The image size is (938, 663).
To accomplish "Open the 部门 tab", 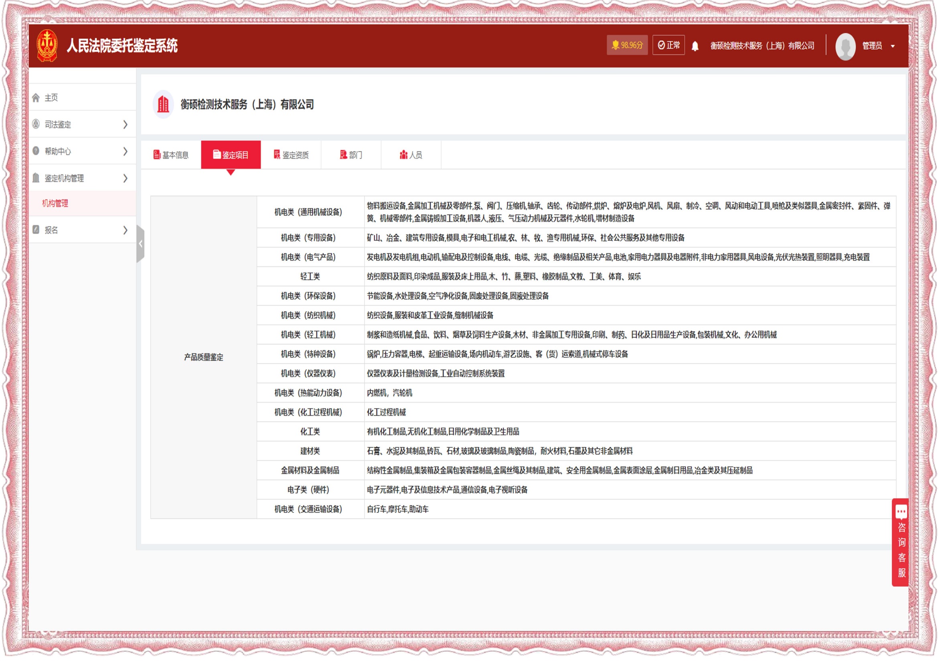I will tap(351, 155).
